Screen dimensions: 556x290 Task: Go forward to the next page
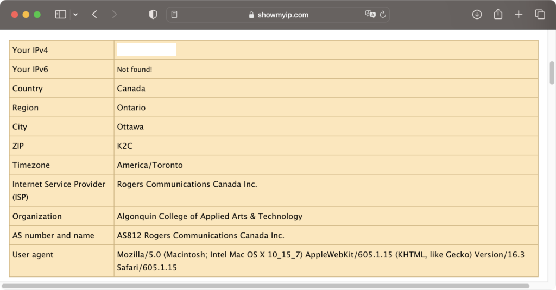(x=114, y=15)
